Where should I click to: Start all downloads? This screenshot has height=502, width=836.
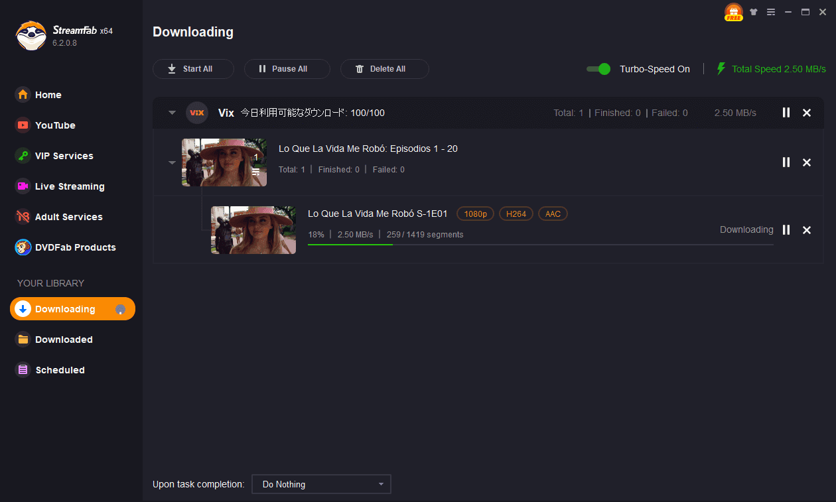tap(193, 69)
